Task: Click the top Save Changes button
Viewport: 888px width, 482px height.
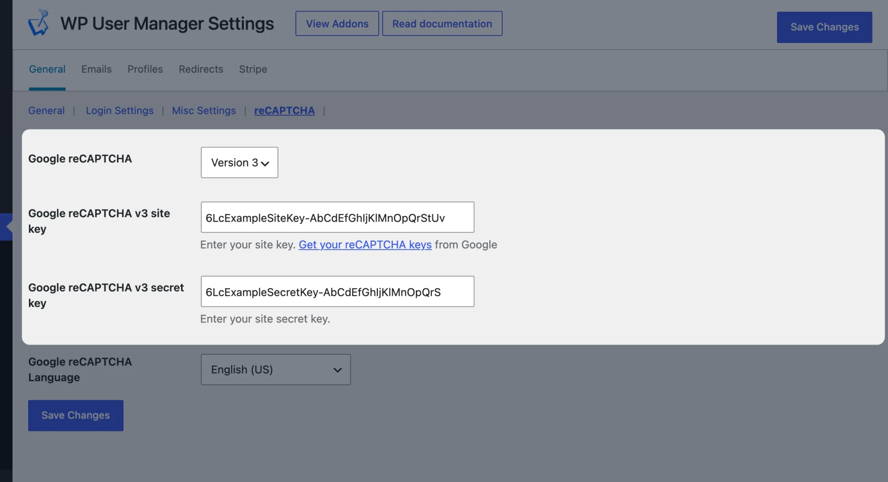Action: (x=824, y=27)
